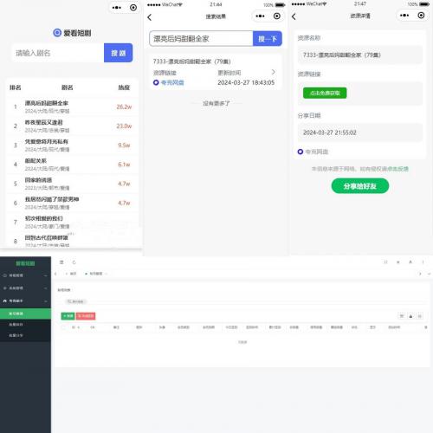Open the submenu item just below the green one
Image resolution: width=433 pixels, height=433 pixels.
pos(25,325)
